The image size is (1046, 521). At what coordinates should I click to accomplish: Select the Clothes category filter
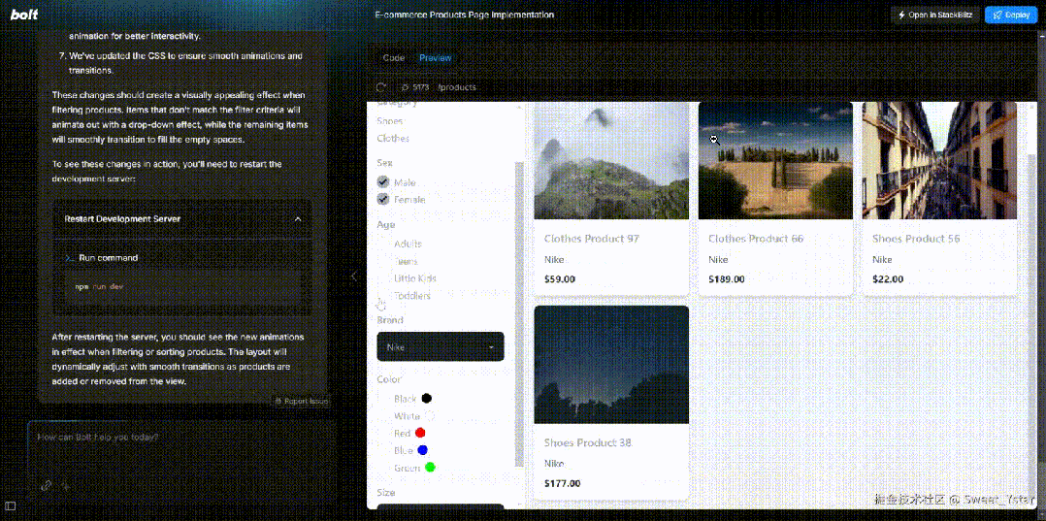(393, 139)
